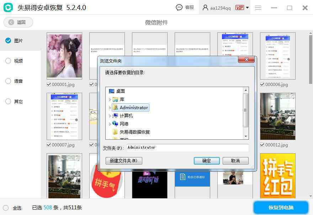Click the 计算机 computer icon
Image resolution: width=313 pixels, height=215 pixels.
[115, 116]
